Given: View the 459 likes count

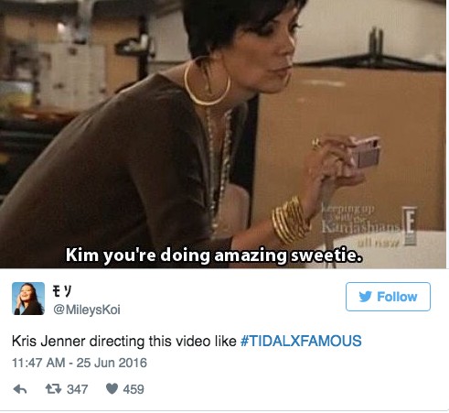Looking at the screenshot, I should tap(134, 389).
